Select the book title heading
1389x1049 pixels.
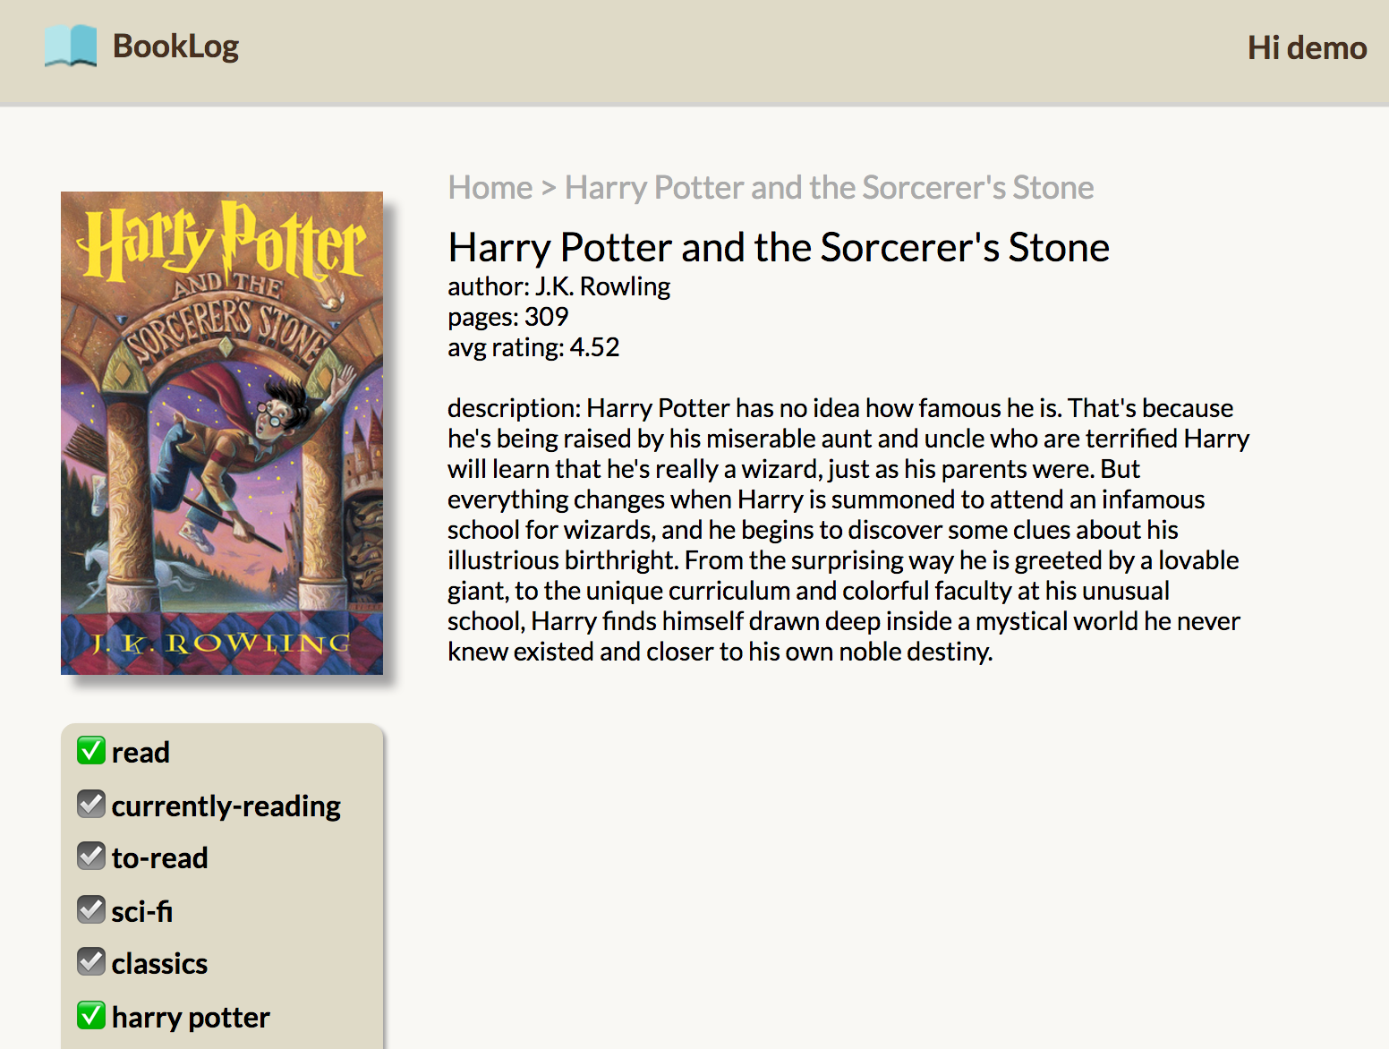(778, 248)
